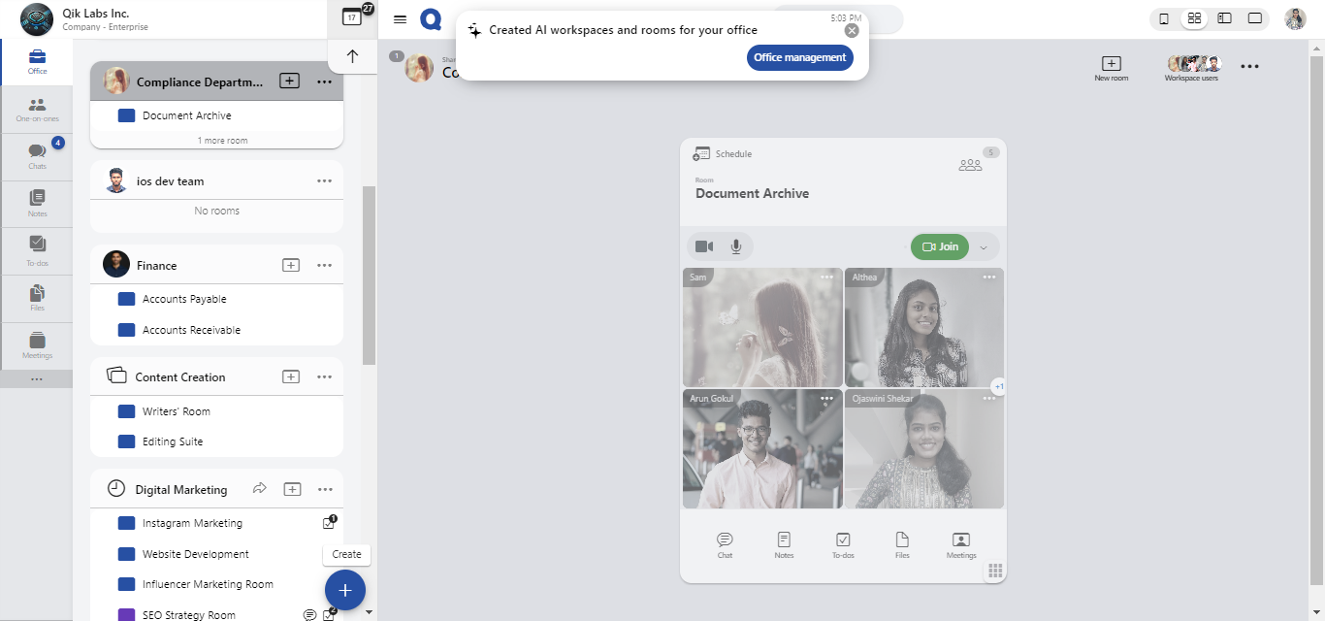1325x621 pixels.
Task: Expand the '1 more room' list
Action: click(222, 141)
